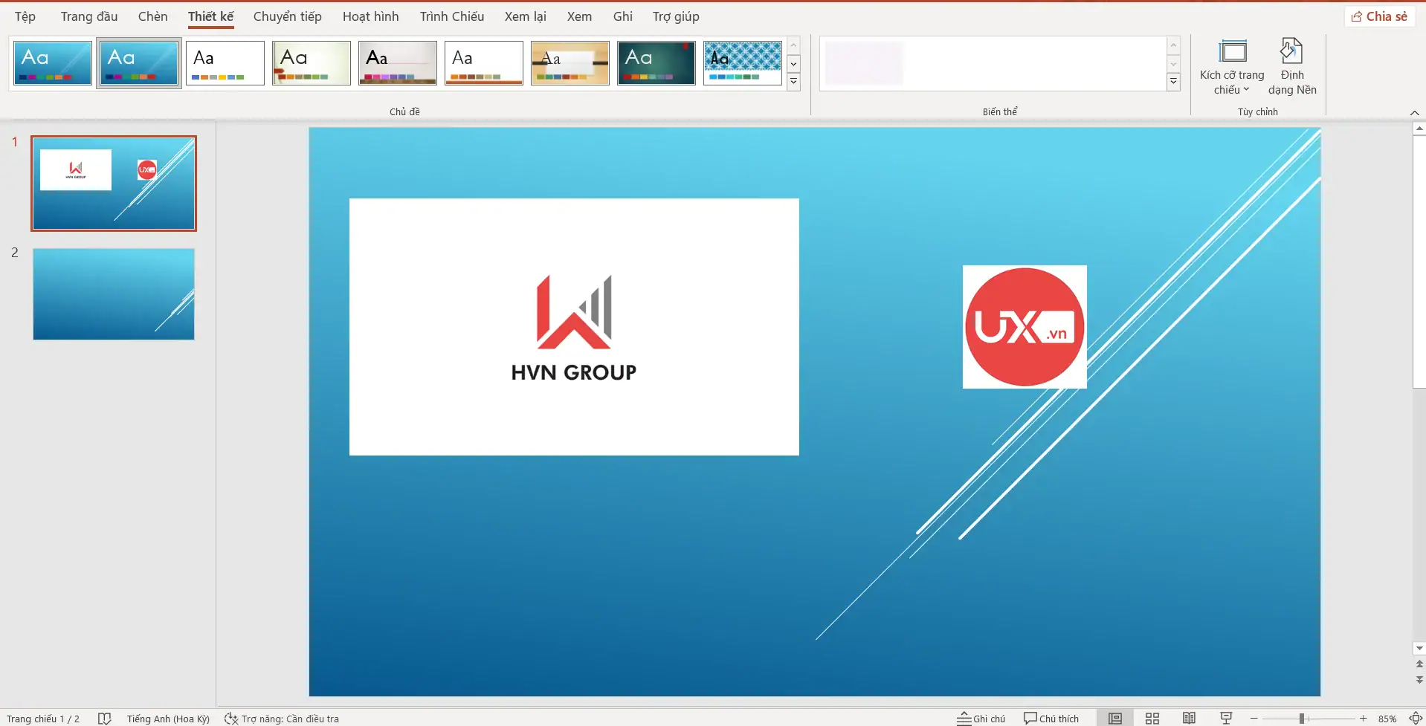
Task: Switch to the Xem tab
Action: 579,16
